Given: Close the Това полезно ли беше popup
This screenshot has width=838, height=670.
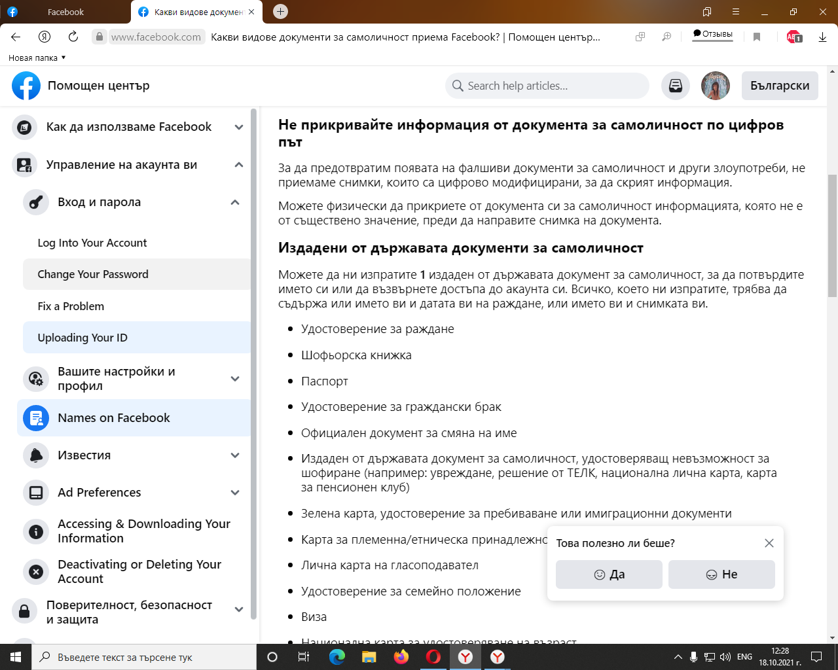Looking at the screenshot, I should [x=769, y=543].
